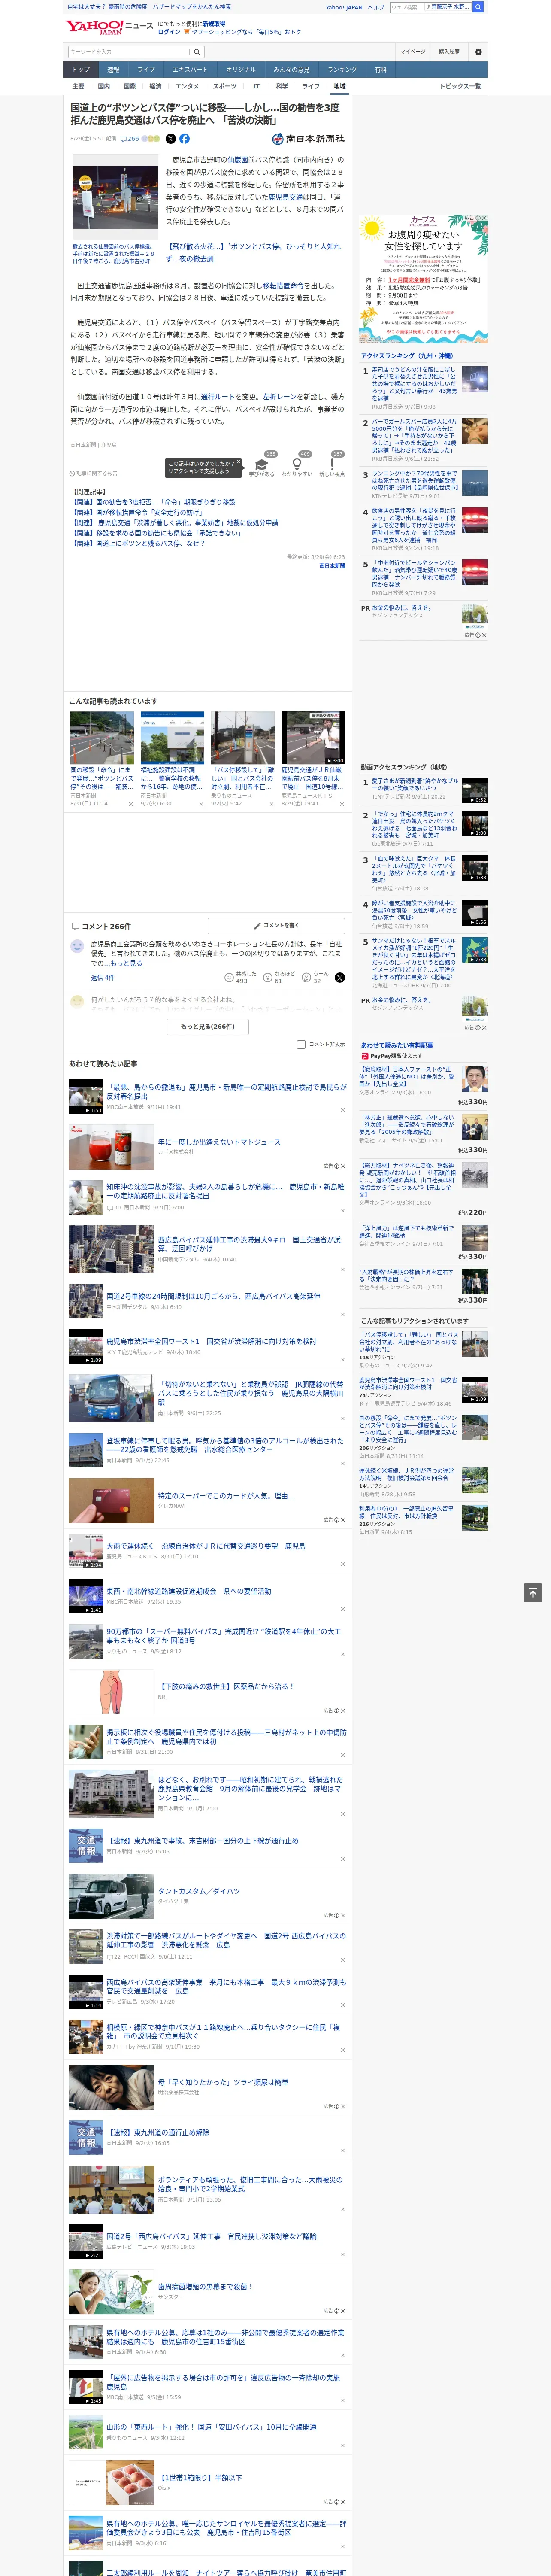
Task: Open the 「でかっ」住宅に体長約2mクマ video
Action: [414, 826]
